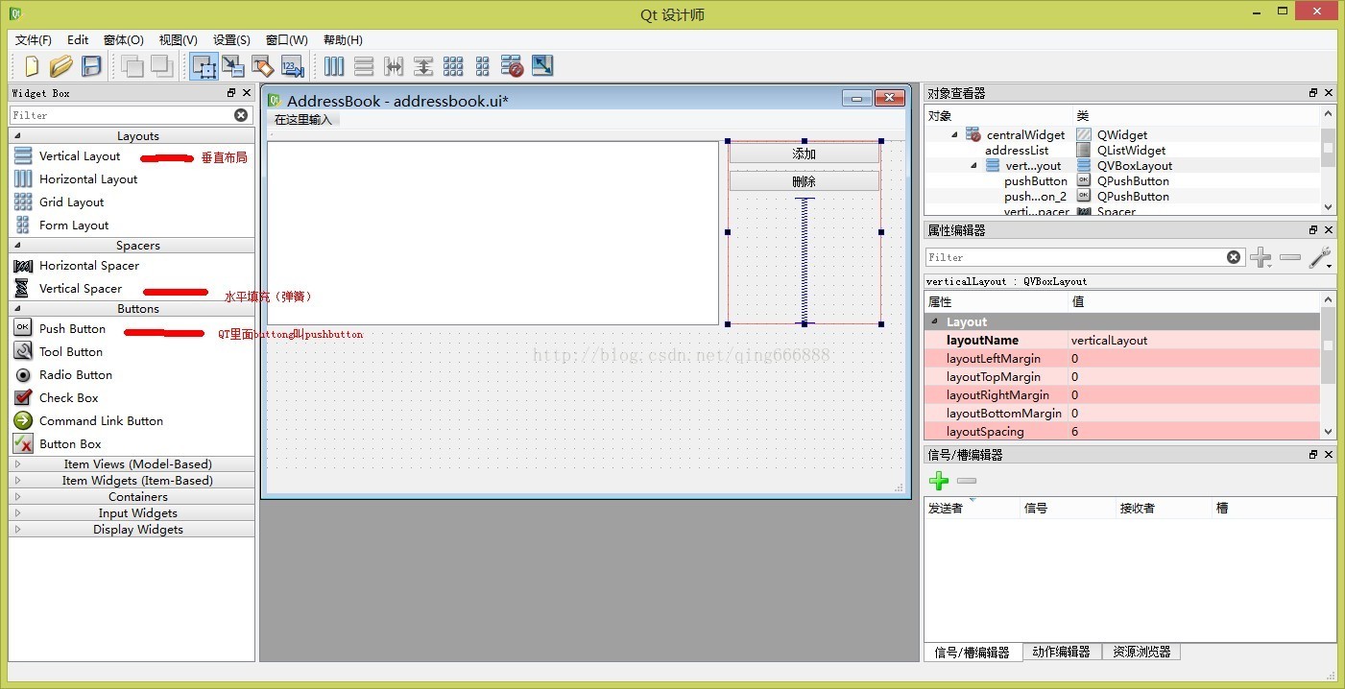
Task: Add a new signal/slot connection with green plus
Action: (939, 481)
